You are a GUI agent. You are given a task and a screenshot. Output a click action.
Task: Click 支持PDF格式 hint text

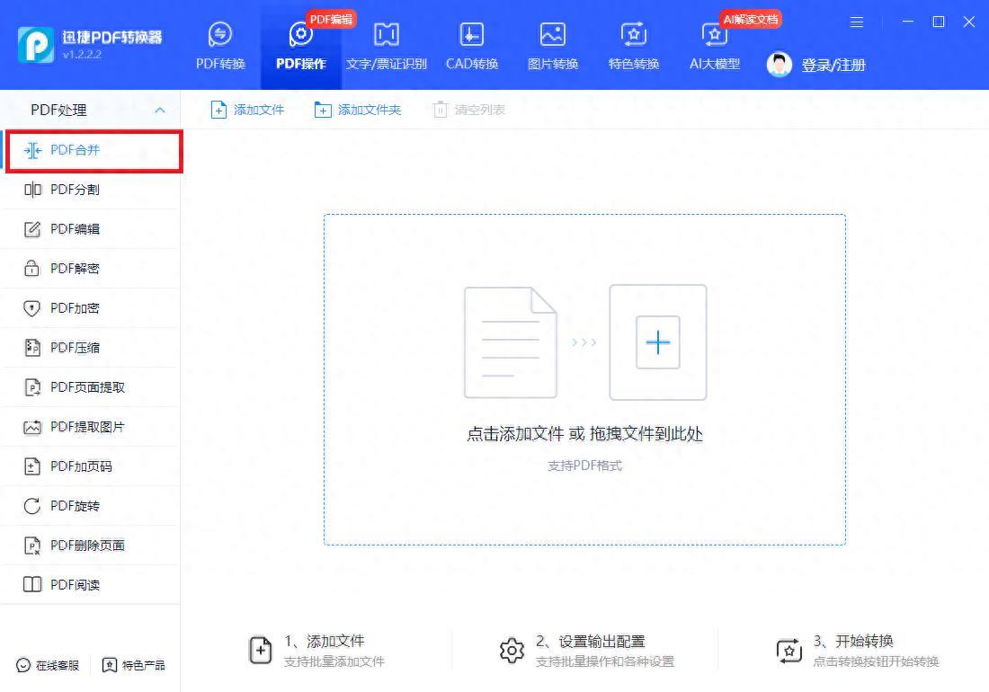[584, 466]
